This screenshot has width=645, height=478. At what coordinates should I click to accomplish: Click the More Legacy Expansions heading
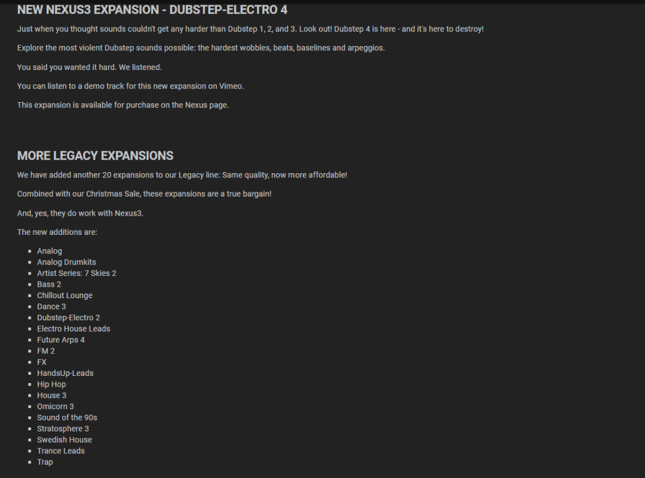coord(96,155)
